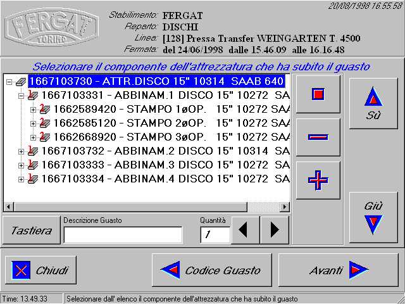The image size is (405, 304).
Task: Go back to Codice Guasto step
Action: click(x=212, y=270)
